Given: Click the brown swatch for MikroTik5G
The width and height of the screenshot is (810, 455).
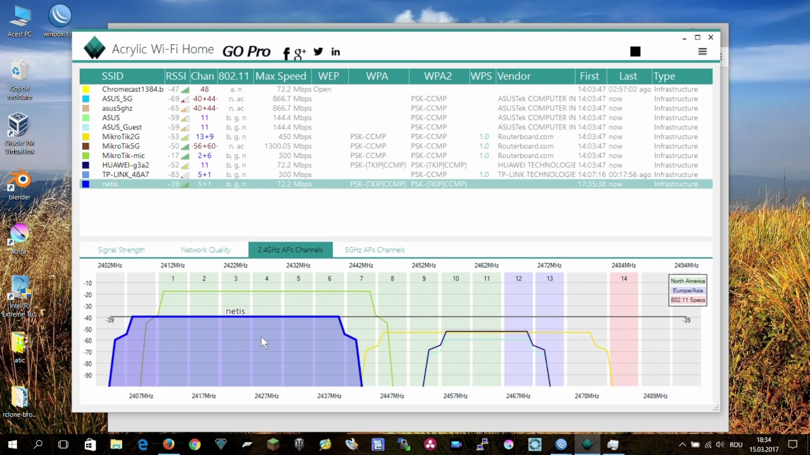Looking at the screenshot, I should [x=86, y=147].
